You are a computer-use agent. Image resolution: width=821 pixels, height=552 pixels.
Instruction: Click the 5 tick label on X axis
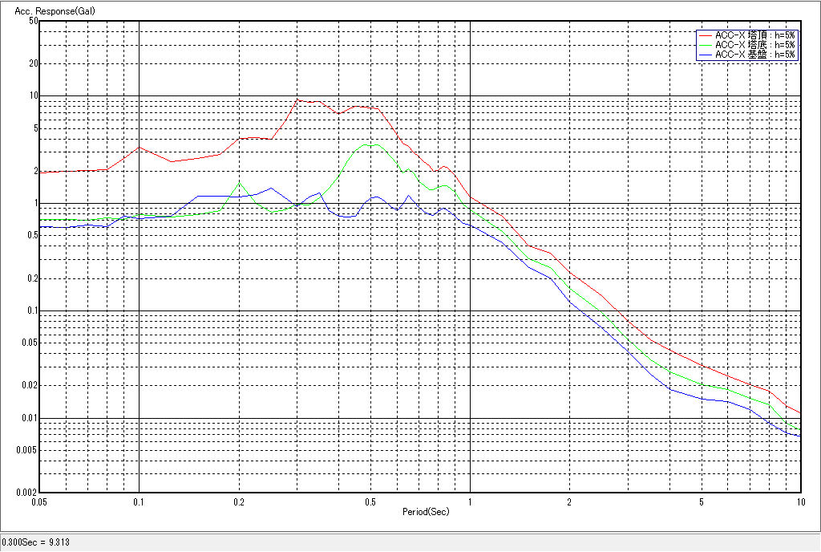(x=702, y=501)
